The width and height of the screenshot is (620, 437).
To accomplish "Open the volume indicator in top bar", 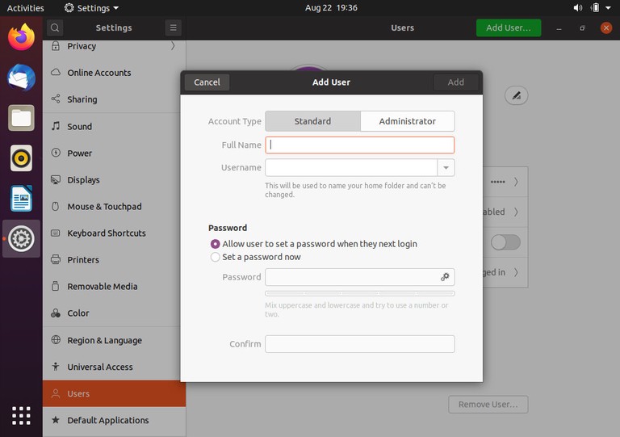I will tap(578, 8).
